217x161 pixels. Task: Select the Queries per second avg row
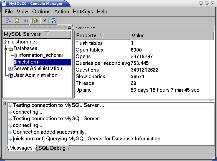pos(144,63)
